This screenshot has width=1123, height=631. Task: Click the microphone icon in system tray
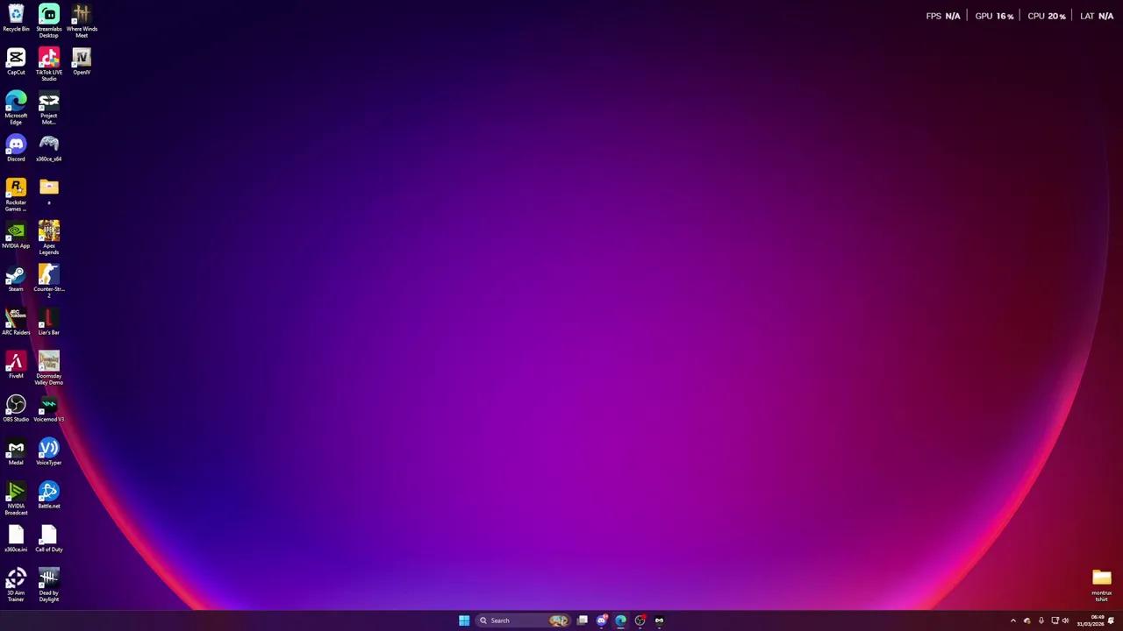(x=1041, y=620)
